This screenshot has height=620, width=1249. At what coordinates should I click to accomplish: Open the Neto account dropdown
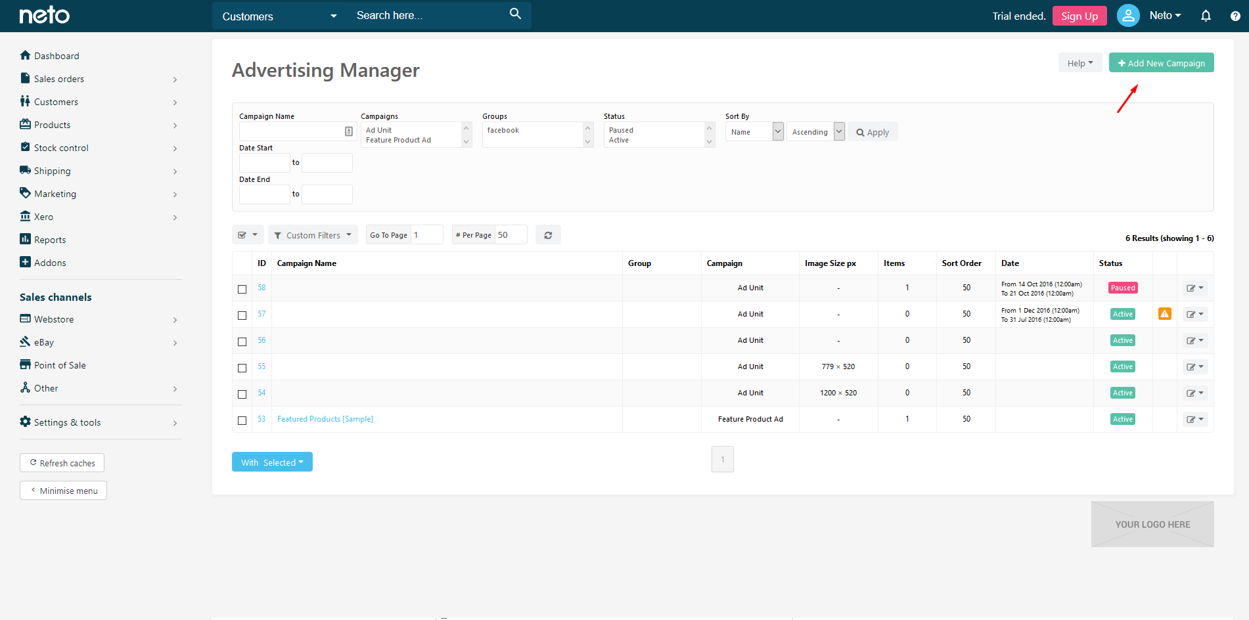point(1165,15)
